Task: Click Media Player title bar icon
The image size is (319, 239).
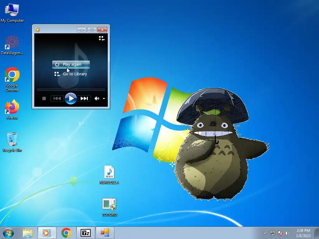Action: [x=37, y=30]
